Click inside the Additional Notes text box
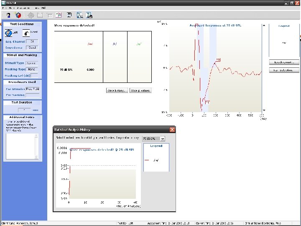Image resolution: width=301 pixels, height=226 pixels. (20, 146)
